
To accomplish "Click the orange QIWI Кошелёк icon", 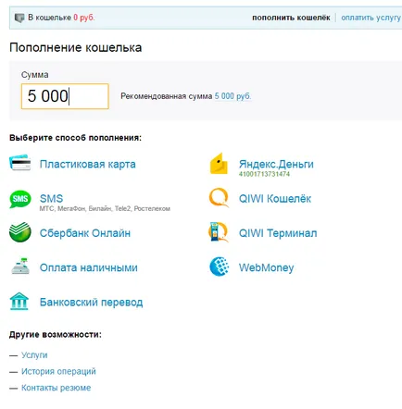I will pos(219,198).
